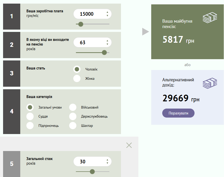Increase total work experience with up arrow
224x177 pixels.
[x=107, y=160]
